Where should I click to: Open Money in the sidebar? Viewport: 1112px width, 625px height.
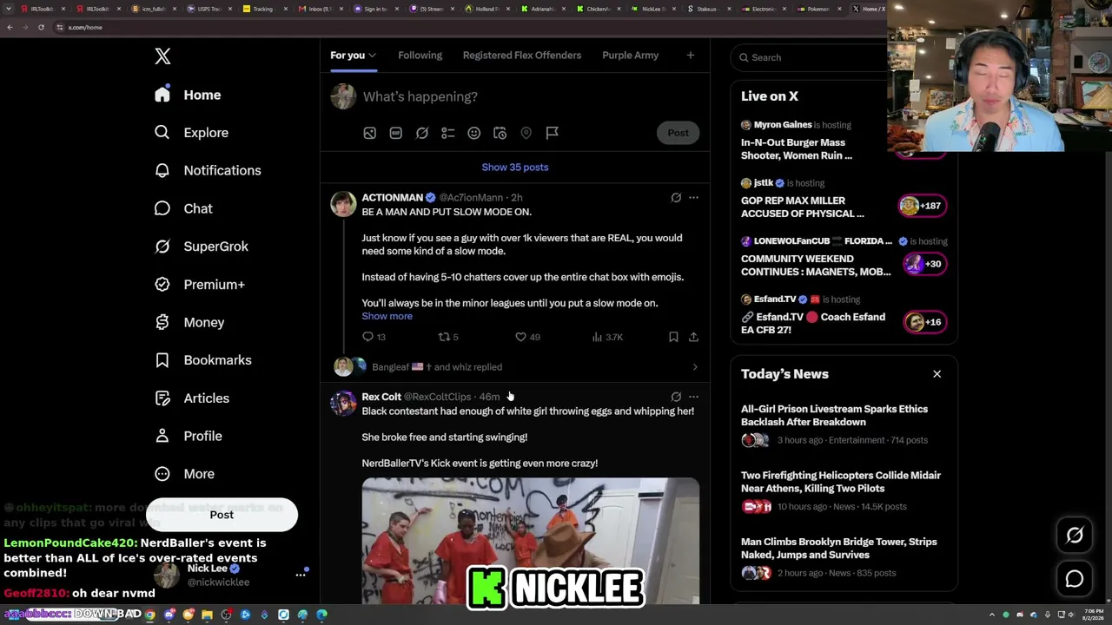point(189,322)
